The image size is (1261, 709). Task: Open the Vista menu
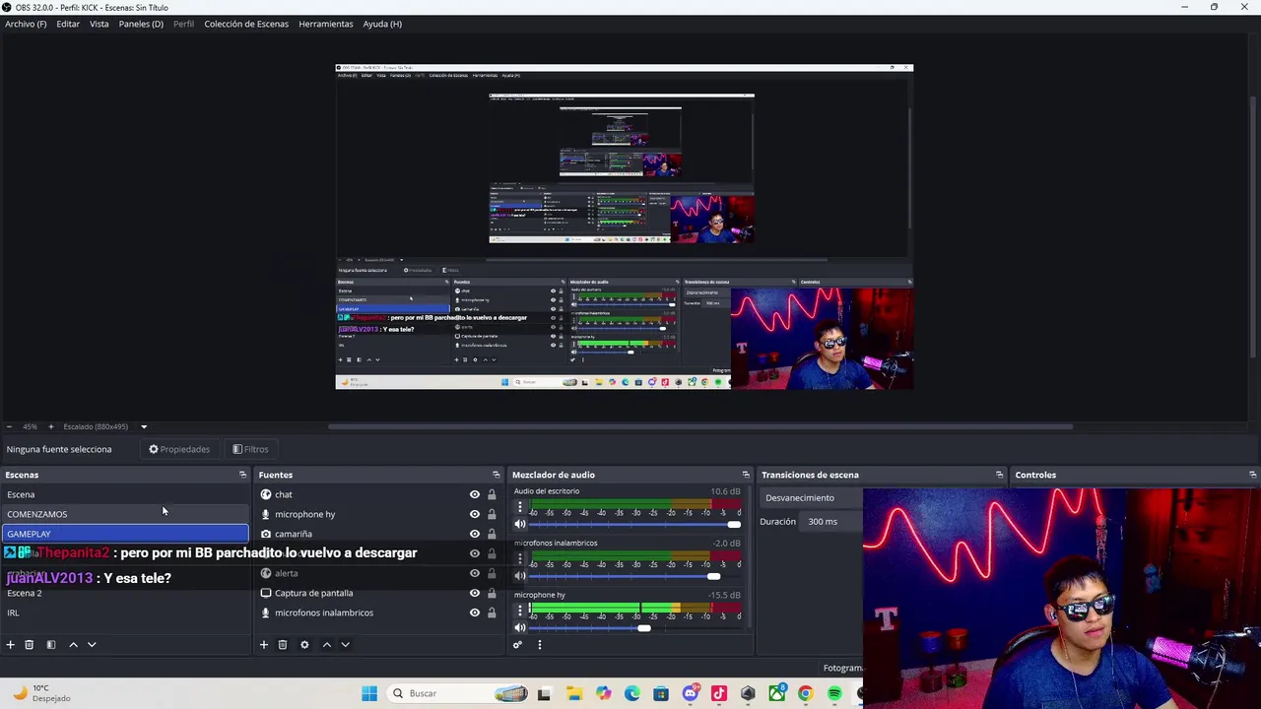coord(100,24)
